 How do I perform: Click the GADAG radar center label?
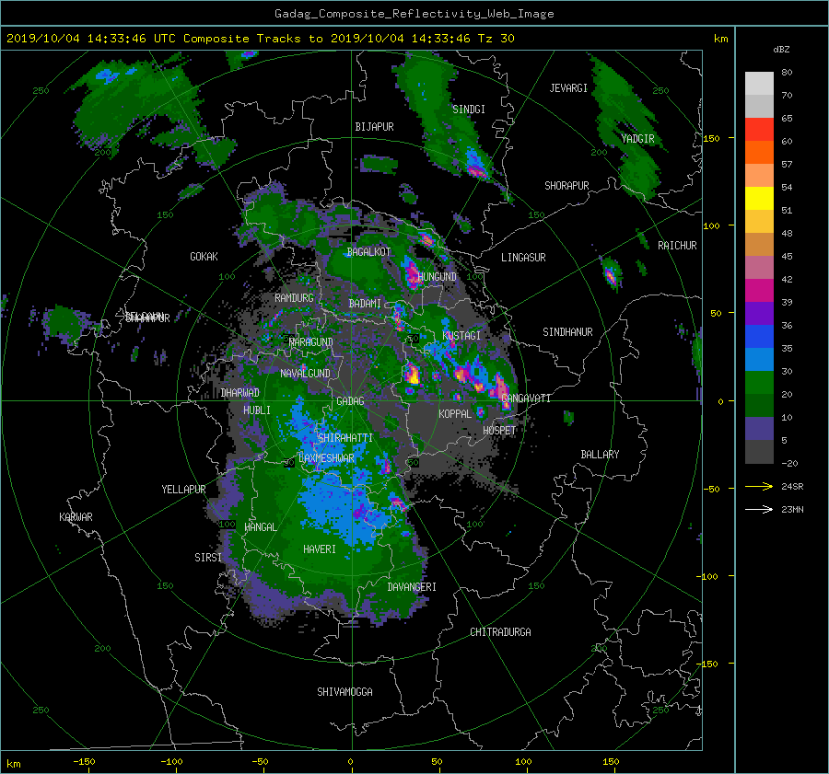[350, 401]
